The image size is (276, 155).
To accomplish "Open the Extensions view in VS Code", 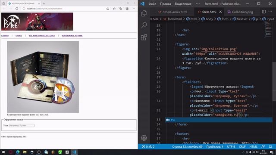I will (x=144, y=37).
